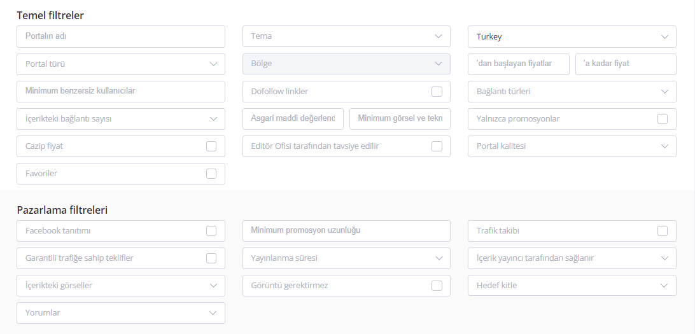Focus Minimum promosyon uzunluğu field
Screen dimensions: 695x334
pos(346,231)
